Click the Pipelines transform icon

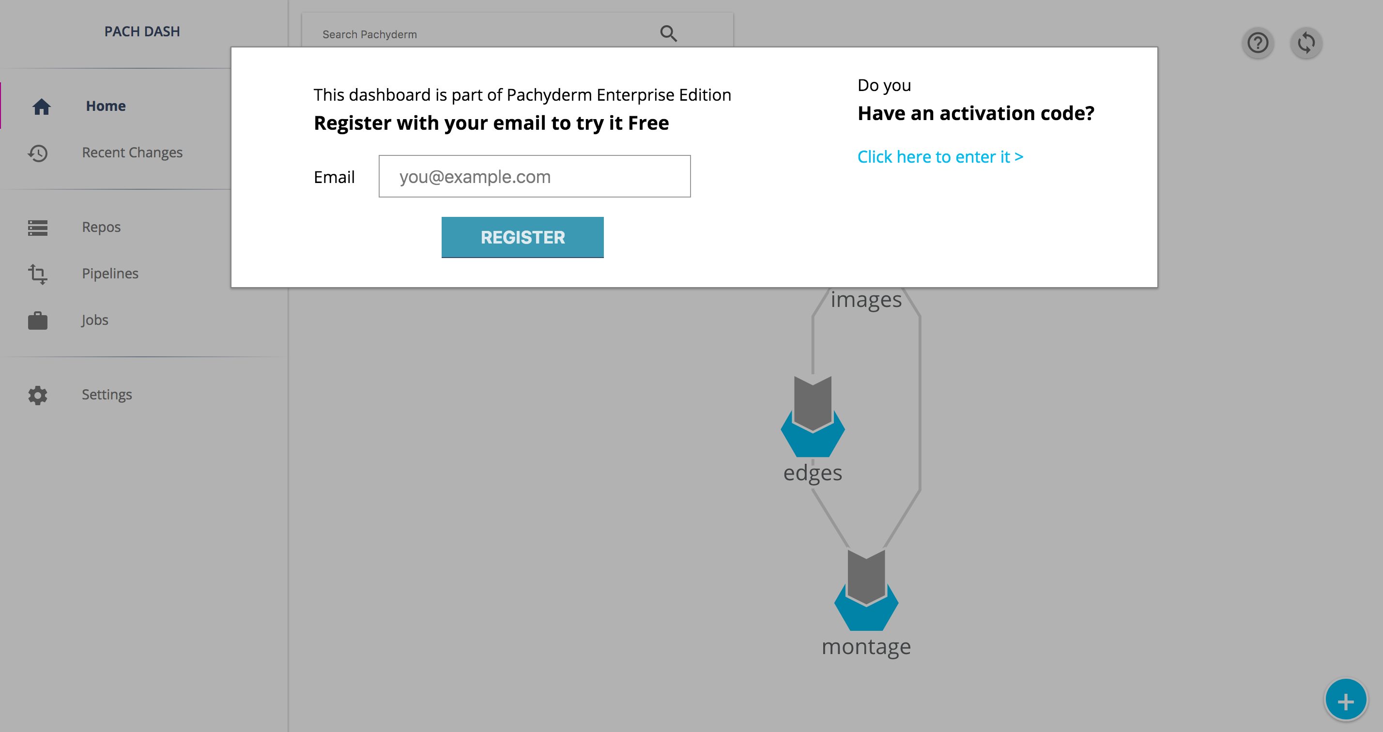click(38, 274)
